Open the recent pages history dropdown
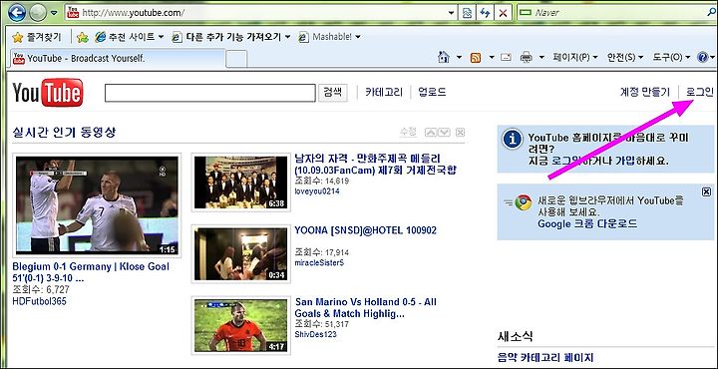The width and height of the screenshot is (718, 369). click(54, 13)
